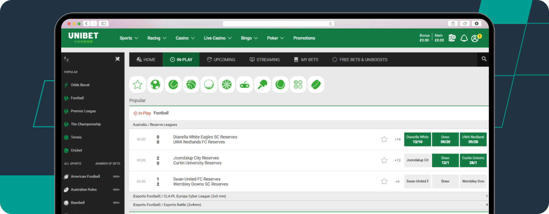
Task: Expand the Live Casino dropdown menu
Action: (x=218, y=38)
